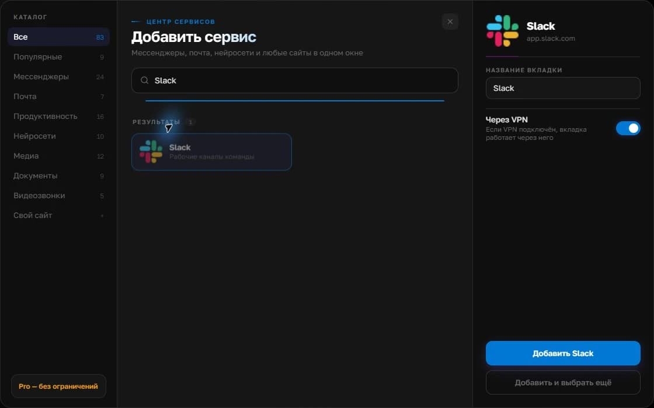Open the Нейросети category

pyautogui.click(x=58, y=136)
